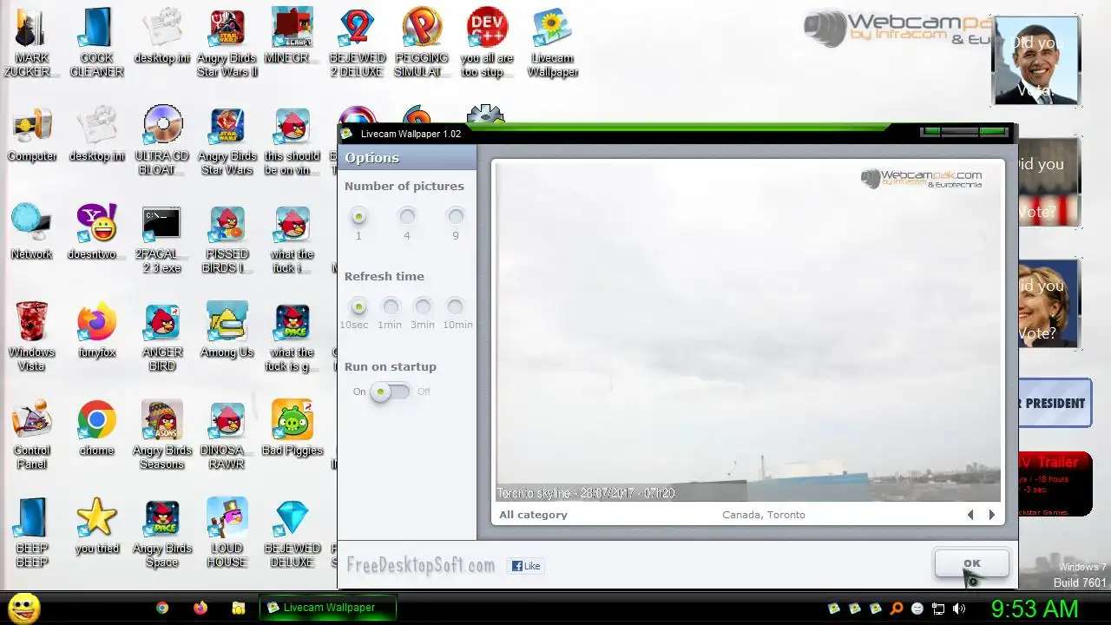
Task: Choose 1min refresh time
Action: tap(391, 306)
